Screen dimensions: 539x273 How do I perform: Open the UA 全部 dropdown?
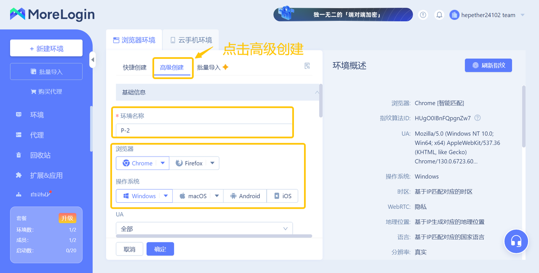[204, 229]
